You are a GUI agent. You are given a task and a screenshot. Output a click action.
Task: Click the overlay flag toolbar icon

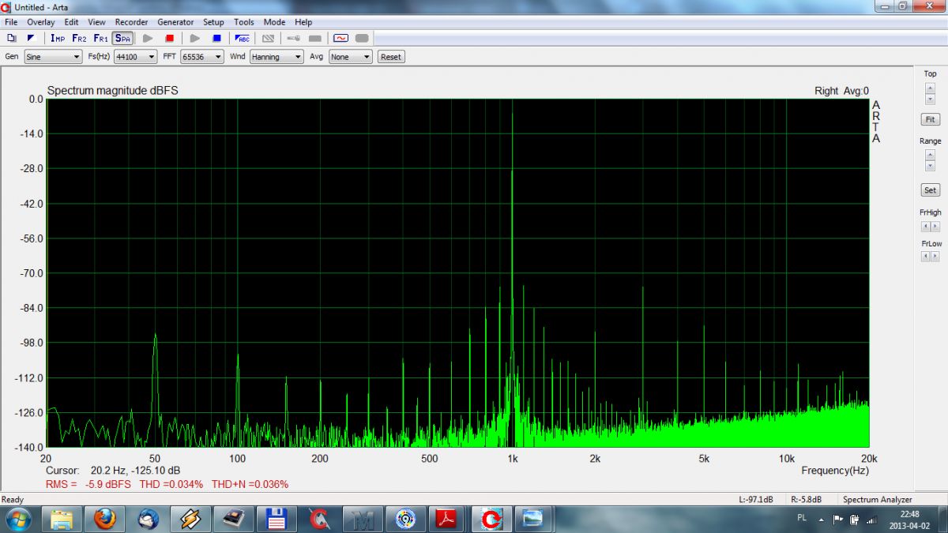click(32, 38)
